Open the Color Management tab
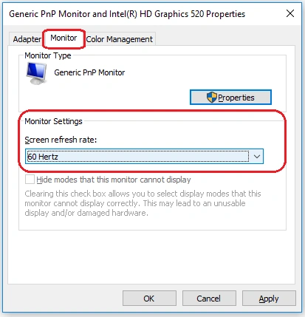The height and width of the screenshot is (317, 305). [x=120, y=39]
